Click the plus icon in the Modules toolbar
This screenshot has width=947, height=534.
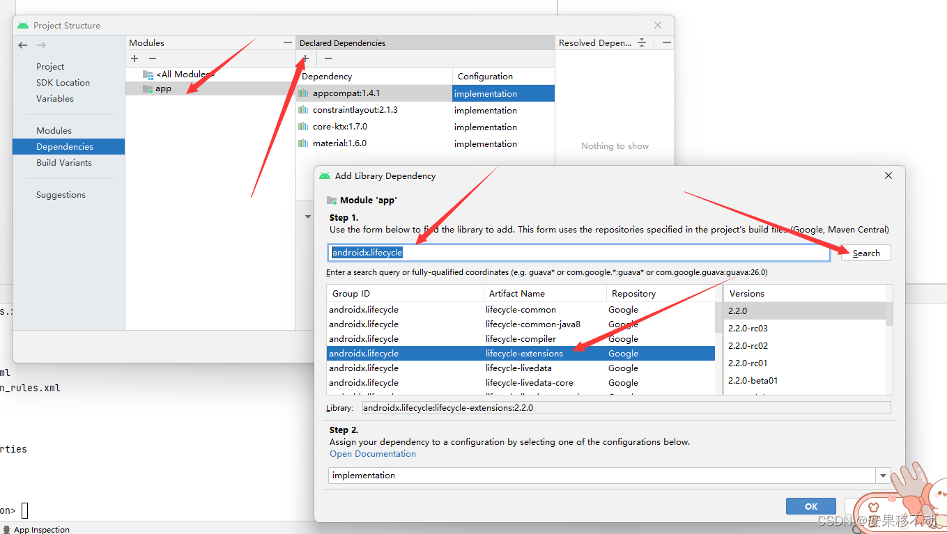pyautogui.click(x=134, y=58)
